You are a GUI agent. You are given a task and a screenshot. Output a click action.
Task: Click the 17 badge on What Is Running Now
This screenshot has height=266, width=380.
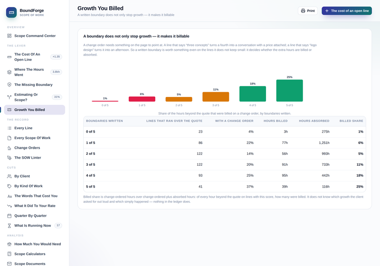(x=58, y=226)
